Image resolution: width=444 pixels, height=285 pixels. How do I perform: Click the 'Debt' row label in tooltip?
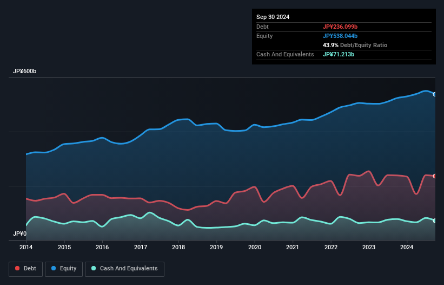[262, 27]
